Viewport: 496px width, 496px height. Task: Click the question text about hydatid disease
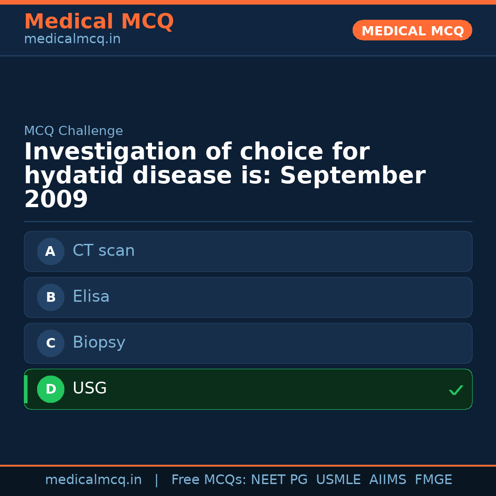click(x=225, y=175)
